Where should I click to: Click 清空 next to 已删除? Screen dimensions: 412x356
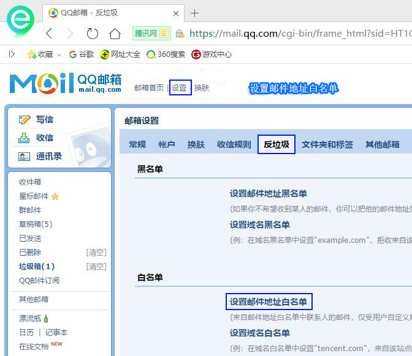(96, 253)
